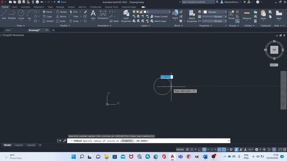Choose the Stretch command
This screenshot has width=287, height=161.
(48, 21)
